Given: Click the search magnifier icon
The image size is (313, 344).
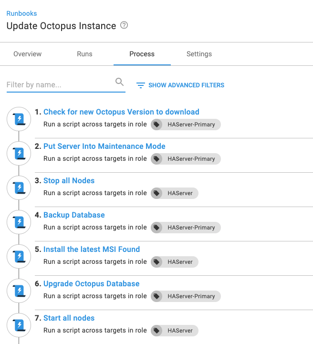Looking at the screenshot, I should 120,83.
